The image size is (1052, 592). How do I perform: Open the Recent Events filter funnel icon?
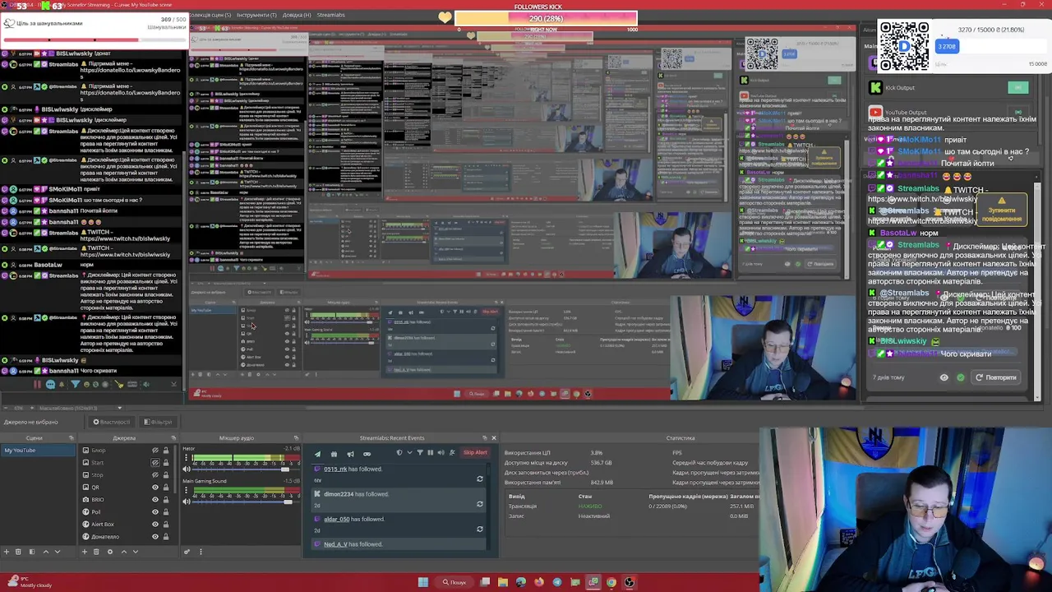pos(420,452)
